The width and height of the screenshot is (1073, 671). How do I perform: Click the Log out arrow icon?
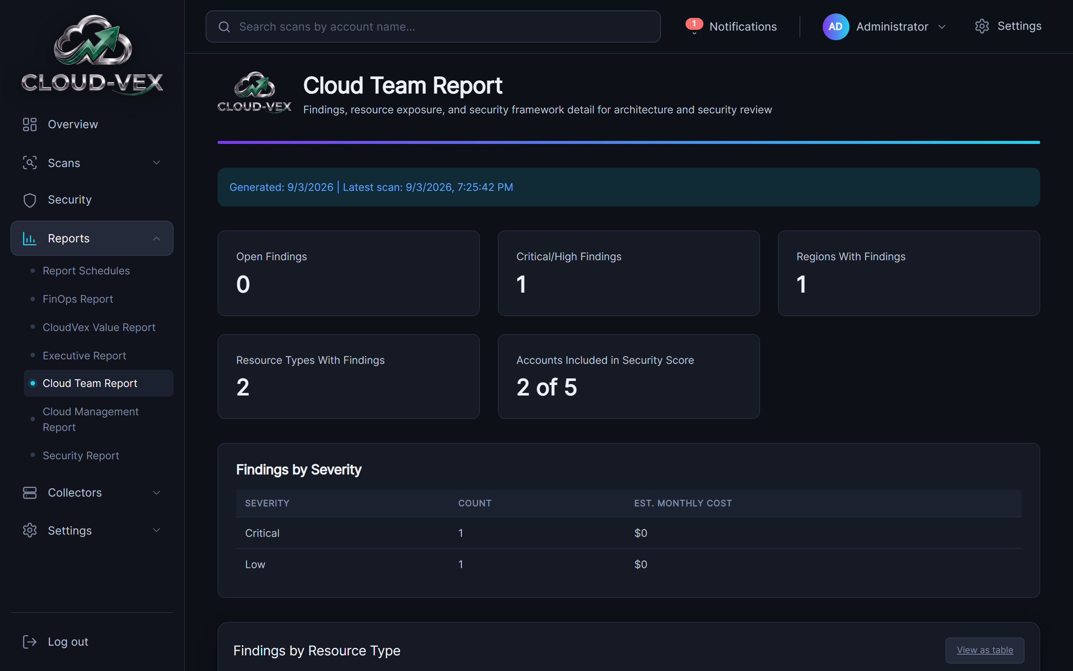click(x=30, y=642)
